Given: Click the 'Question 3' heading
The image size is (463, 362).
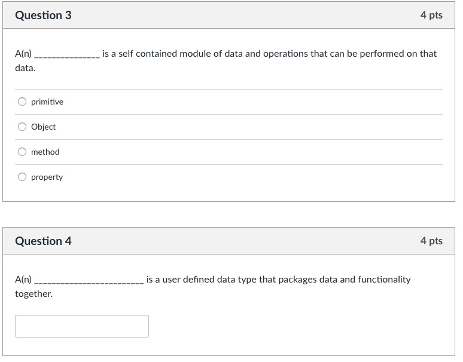Looking at the screenshot, I should tap(43, 15).
